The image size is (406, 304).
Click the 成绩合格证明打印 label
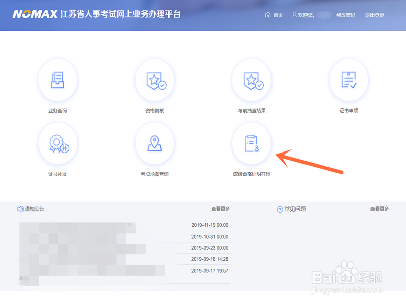[x=252, y=174]
